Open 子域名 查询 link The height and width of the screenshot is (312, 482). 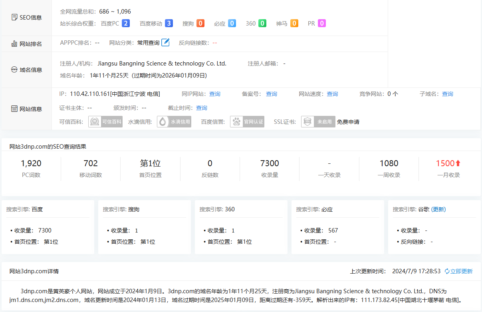[447, 94]
